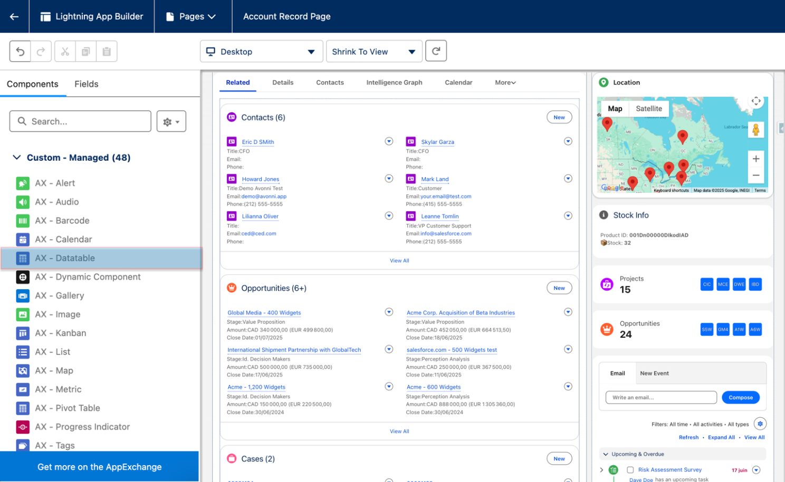Switch to the Fields tab
This screenshot has width=785, height=482.
point(87,84)
